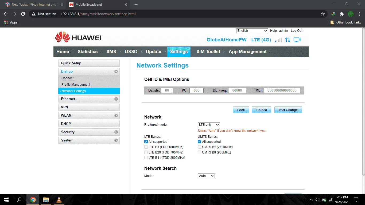365x205 pixels.
Task: Check LTE B28 (FDD 700MHz)
Action: click(146, 152)
